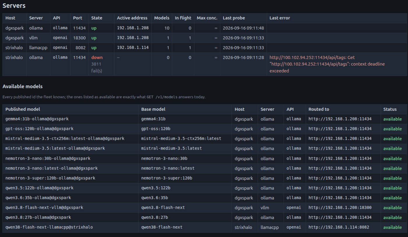Select published model qwen38-flash-next-llamacpp@strixhalo
408x237 pixels.
(49, 227)
